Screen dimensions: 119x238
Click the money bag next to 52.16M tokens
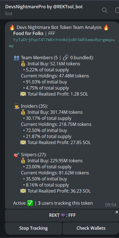(23, 64)
